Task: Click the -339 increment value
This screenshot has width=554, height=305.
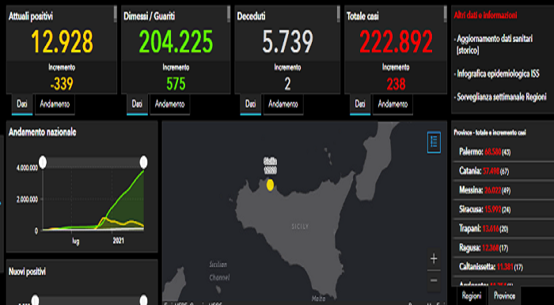Action: pos(62,85)
